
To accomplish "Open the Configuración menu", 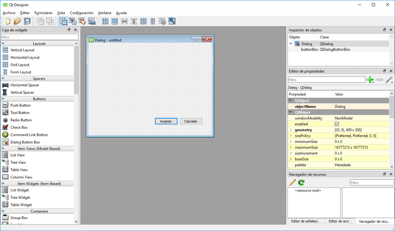I will pos(82,13).
